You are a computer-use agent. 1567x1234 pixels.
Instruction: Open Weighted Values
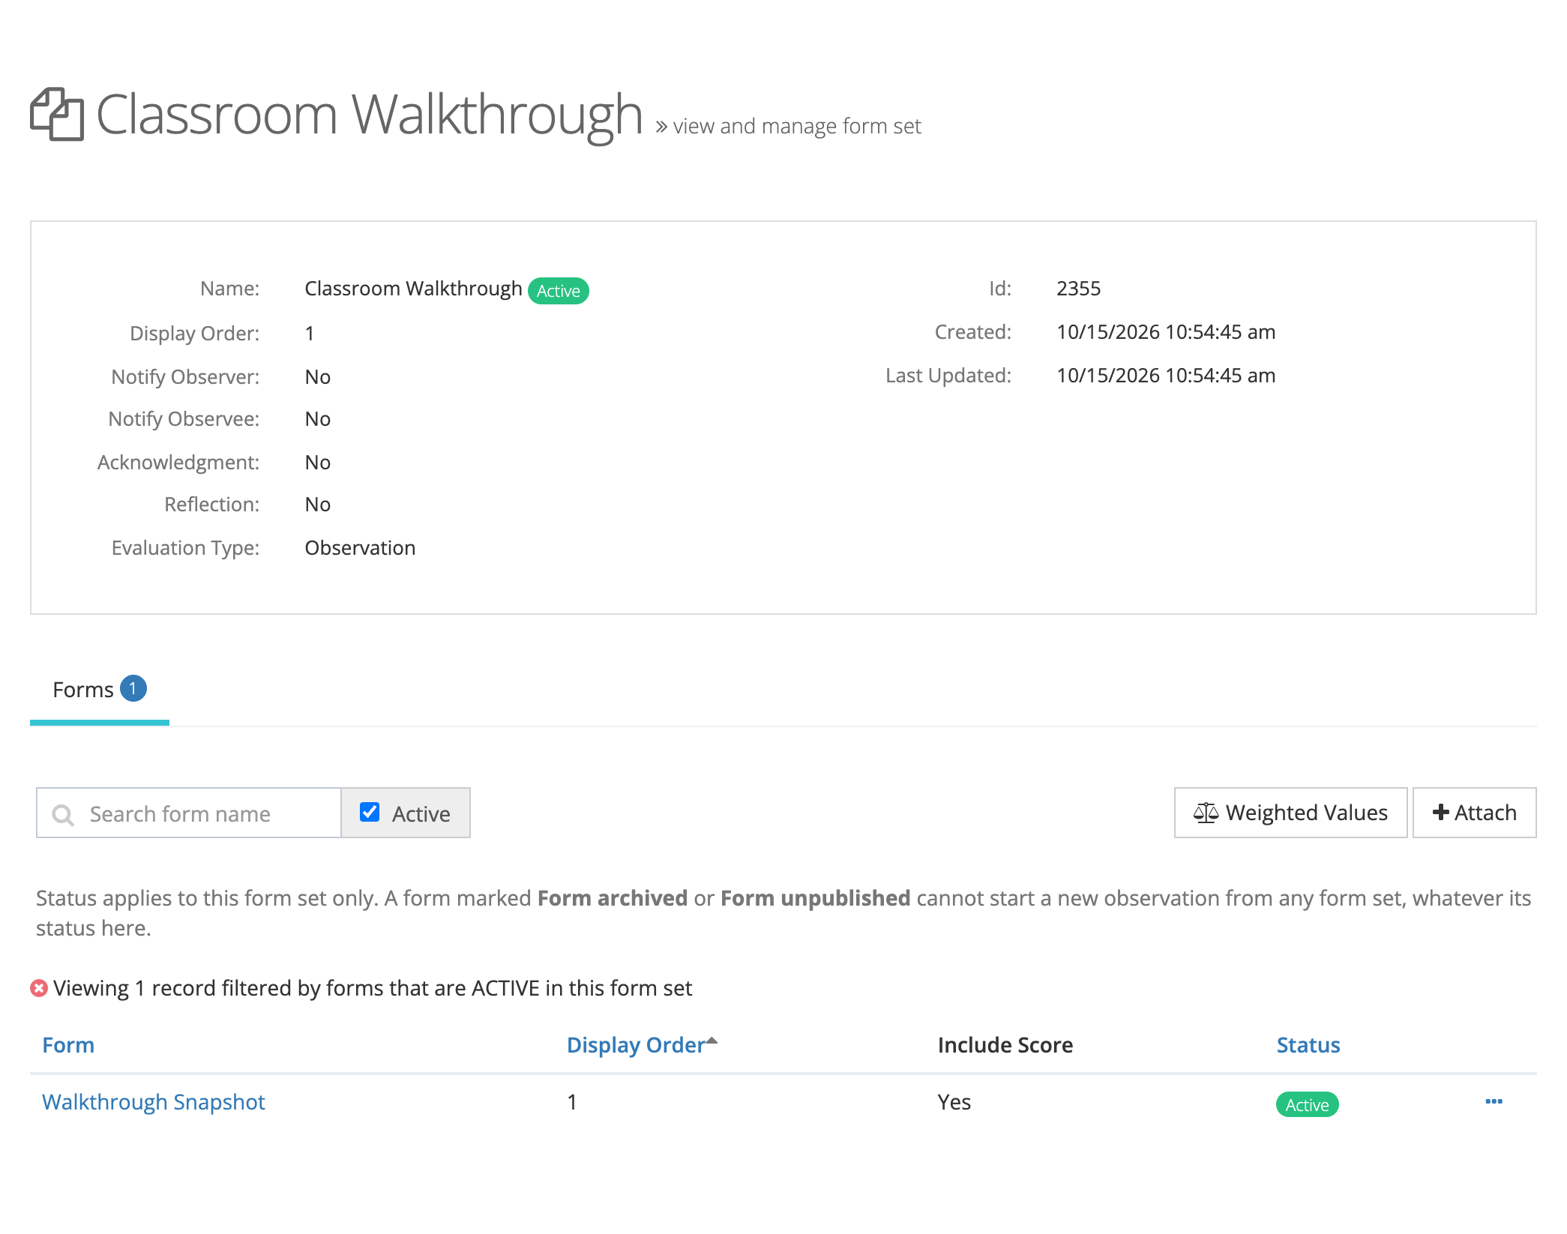(x=1290, y=813)
